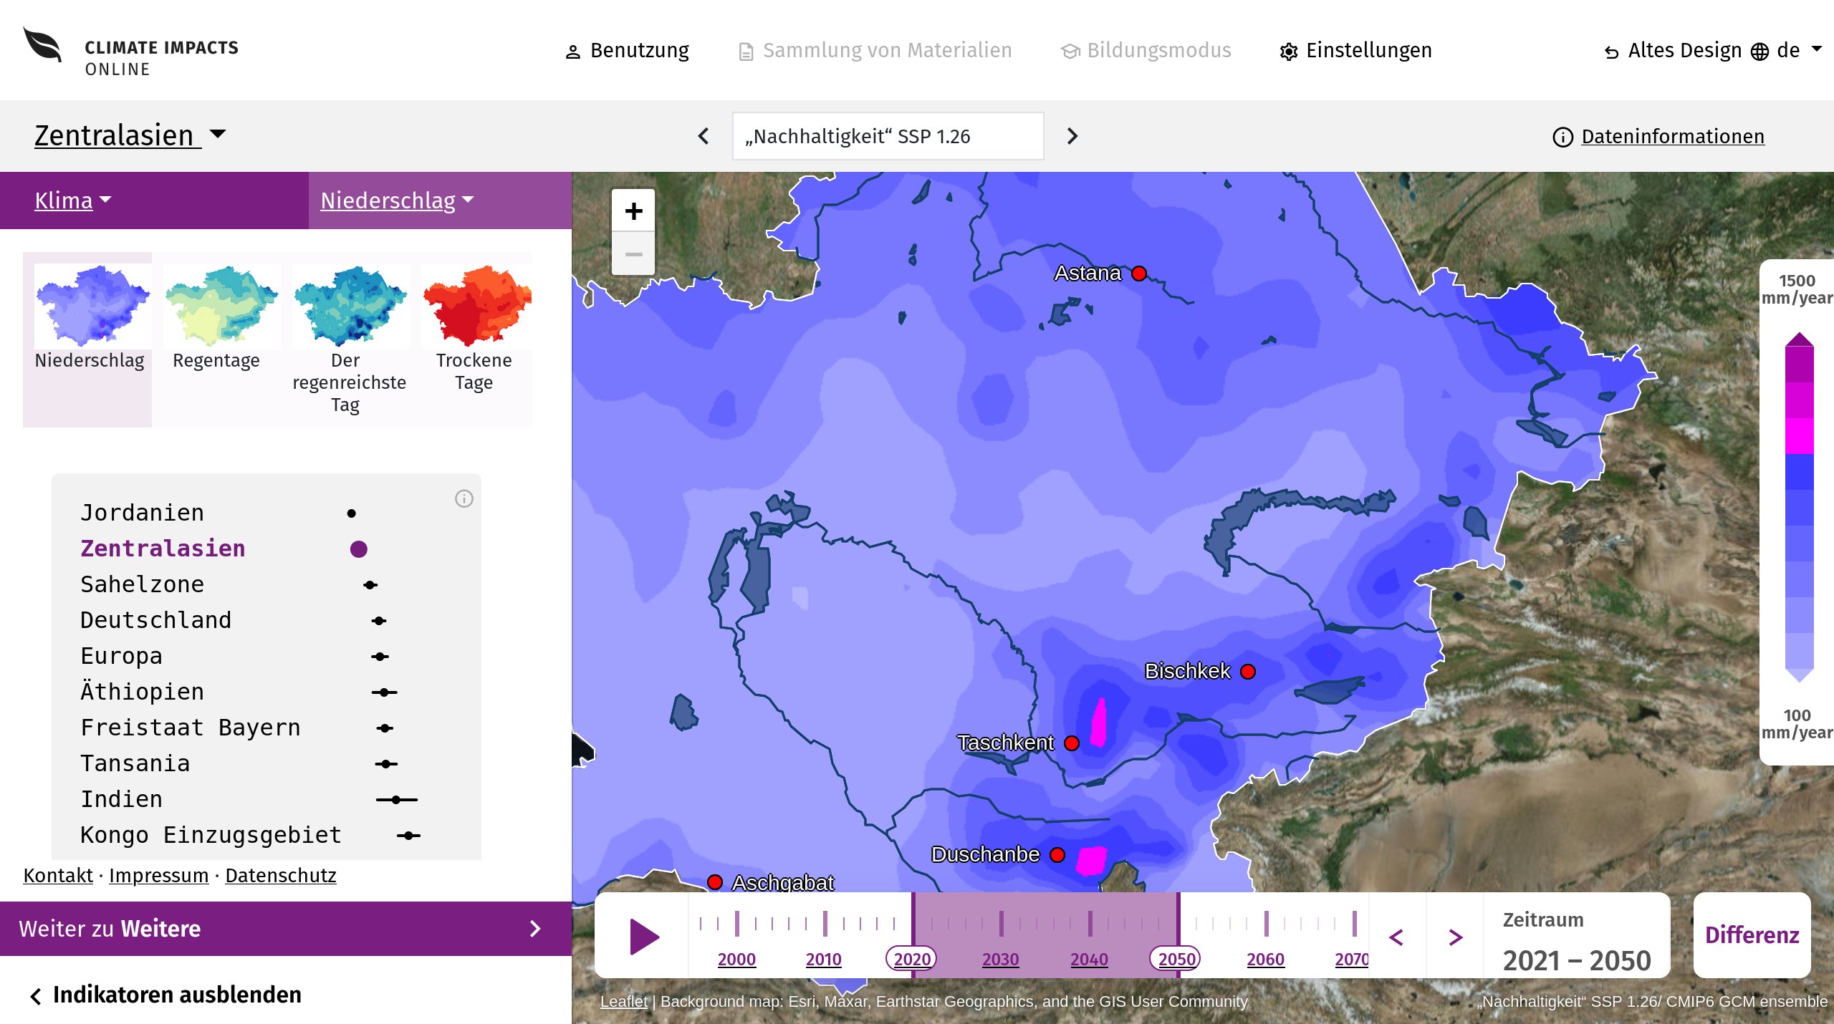Select Kongo Einzugsgebiet in the list
The height and width of the screenshot is (1024, 1834).
[x=211, y=835]
